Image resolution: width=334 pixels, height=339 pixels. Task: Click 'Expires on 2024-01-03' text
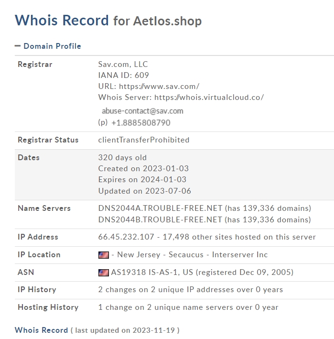(142, 179)
